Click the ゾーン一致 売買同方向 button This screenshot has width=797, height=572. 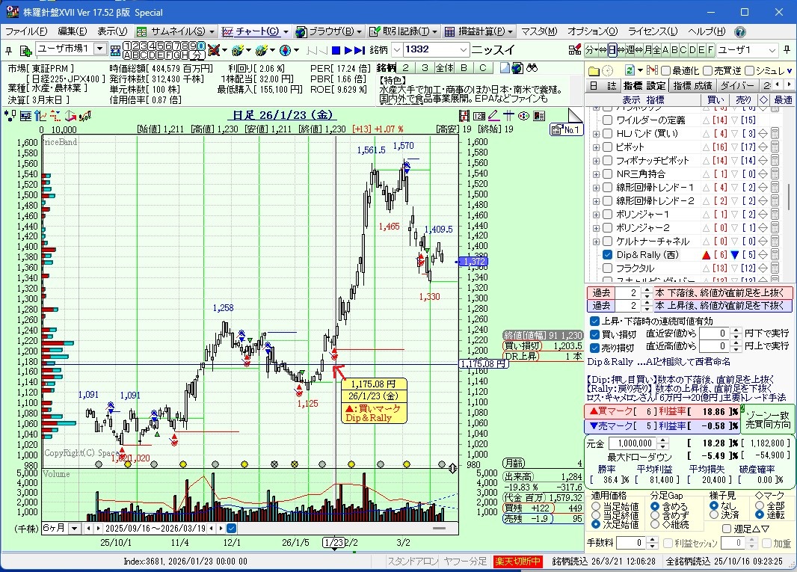(x=768, y=419)
